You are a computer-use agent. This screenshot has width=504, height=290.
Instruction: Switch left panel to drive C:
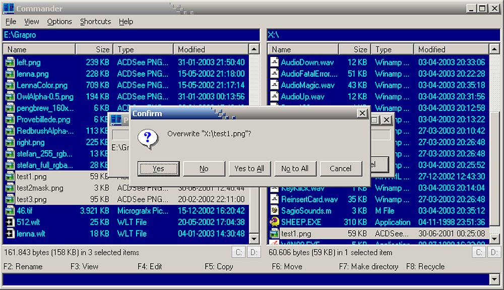(x=238, y=252)
